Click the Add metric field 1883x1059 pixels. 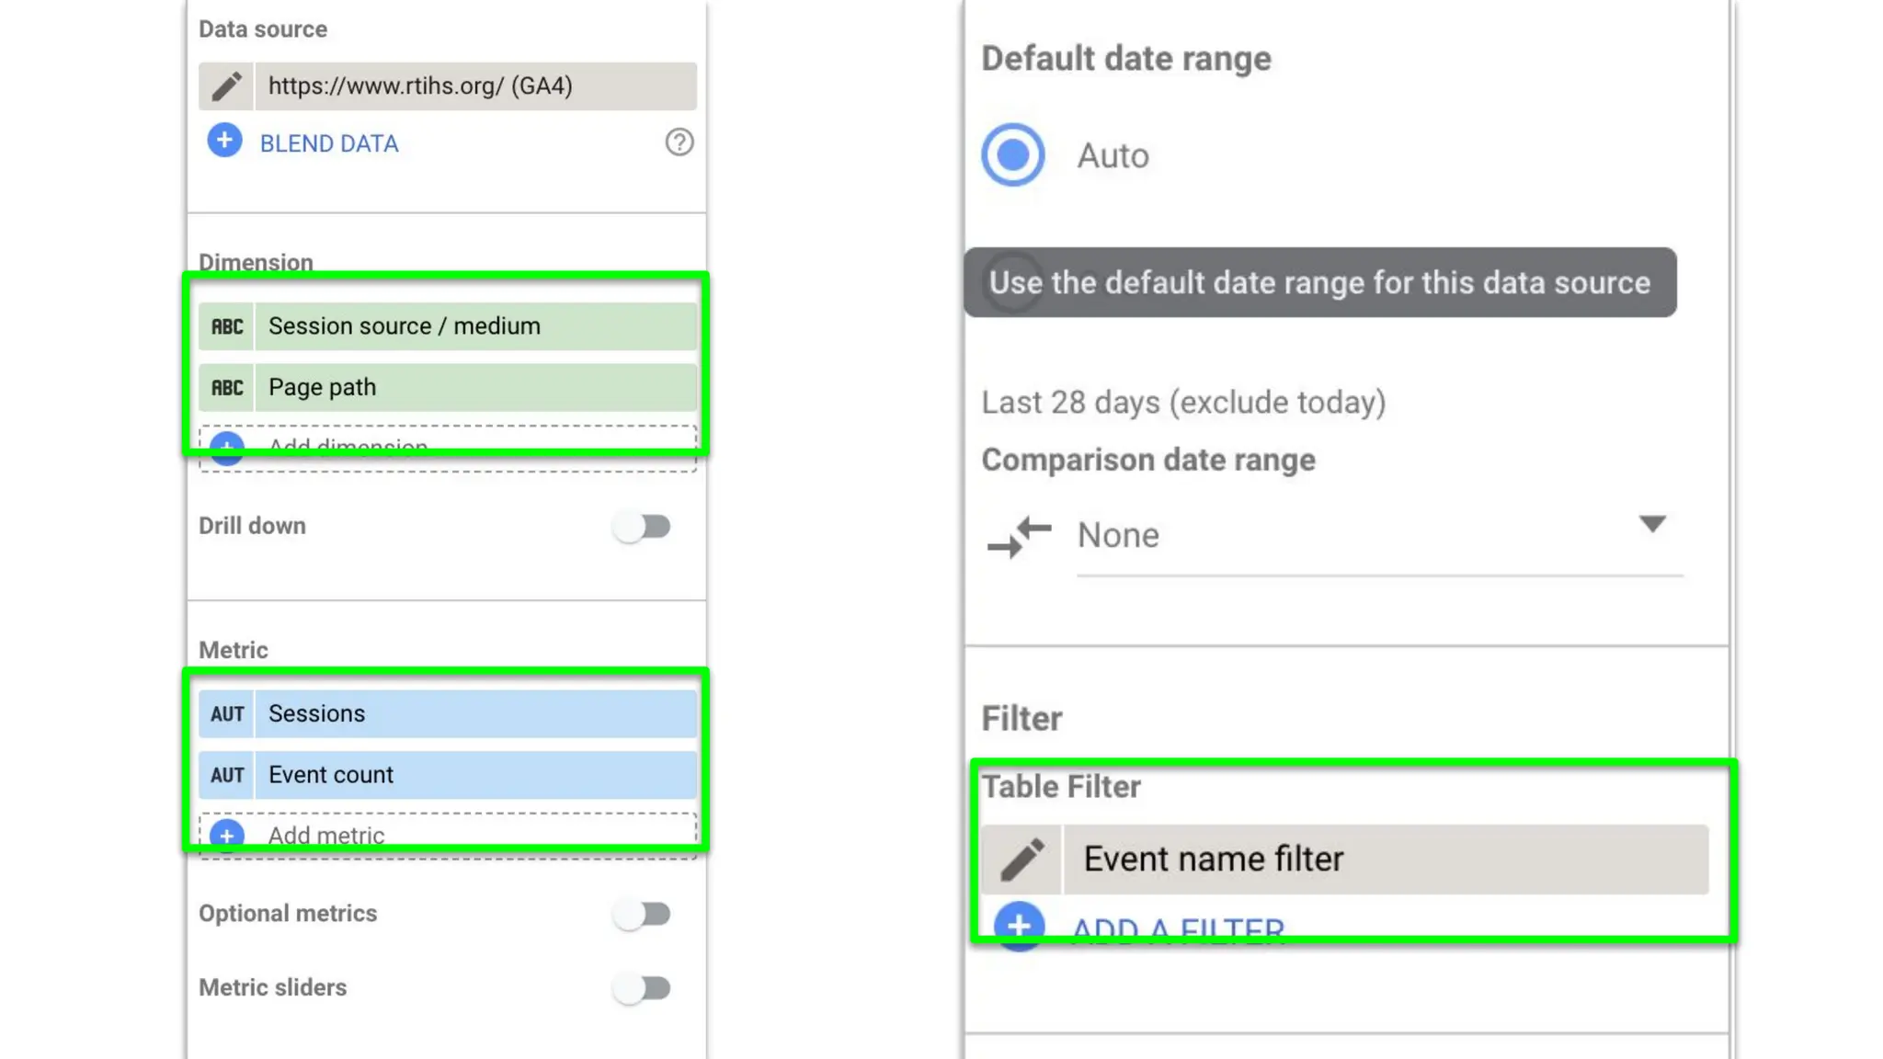click(x=448, y=835)
